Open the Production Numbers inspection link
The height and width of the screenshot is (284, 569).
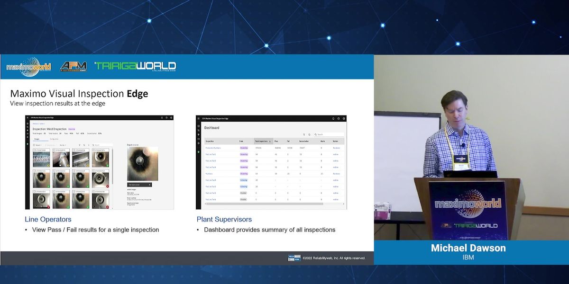213,148
